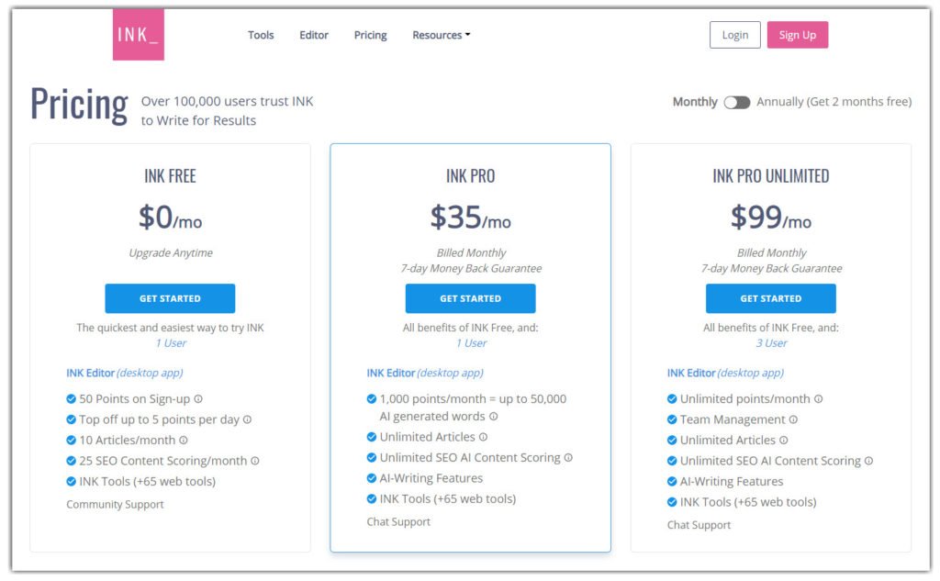The height and width of the screenshot is (581, 940).
Task: Show info for Unlimited SEO AI Content Scoring in PRO UNLIMITED
Action: 868,461
